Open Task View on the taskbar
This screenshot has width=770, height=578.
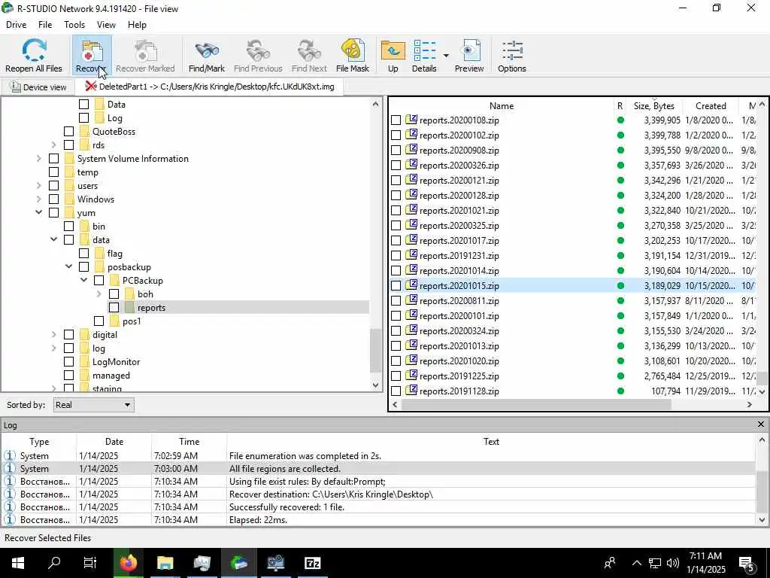90,563
